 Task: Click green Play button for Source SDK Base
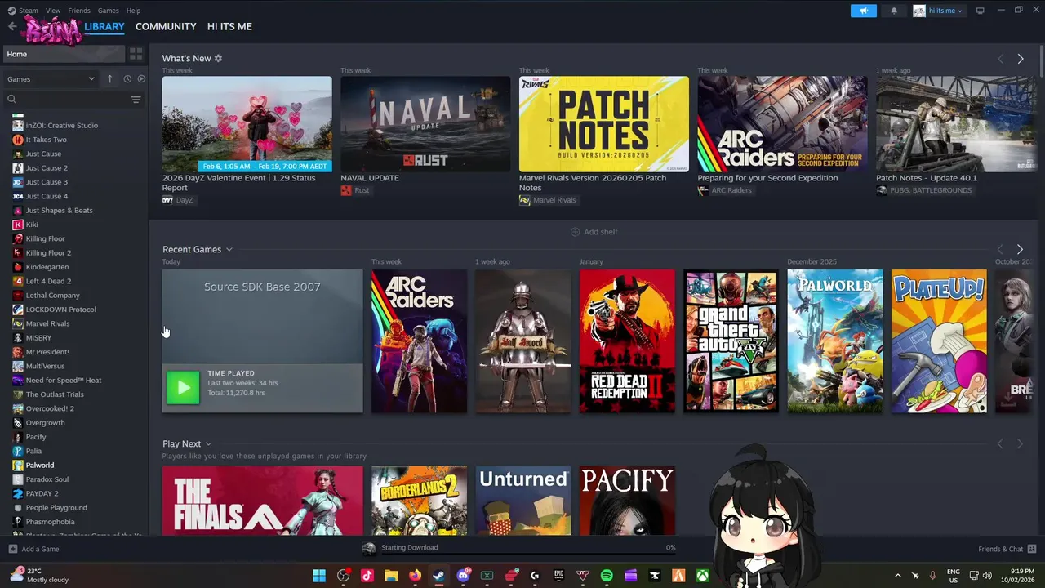point(183,388)
